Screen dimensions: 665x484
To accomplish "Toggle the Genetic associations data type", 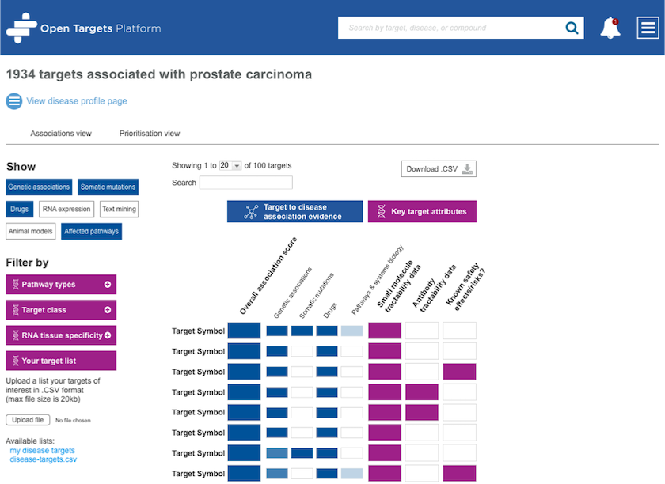I will pos(39,187).
